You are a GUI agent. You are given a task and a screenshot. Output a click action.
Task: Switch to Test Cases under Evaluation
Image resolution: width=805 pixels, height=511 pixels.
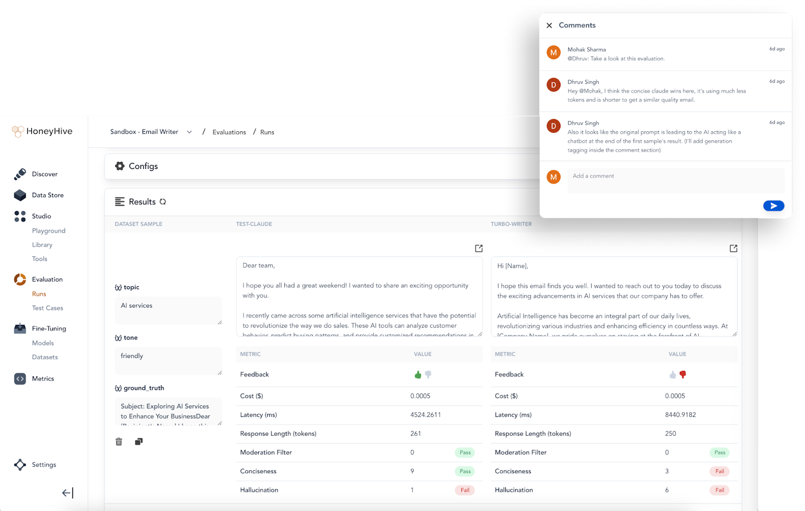[48, 308]
